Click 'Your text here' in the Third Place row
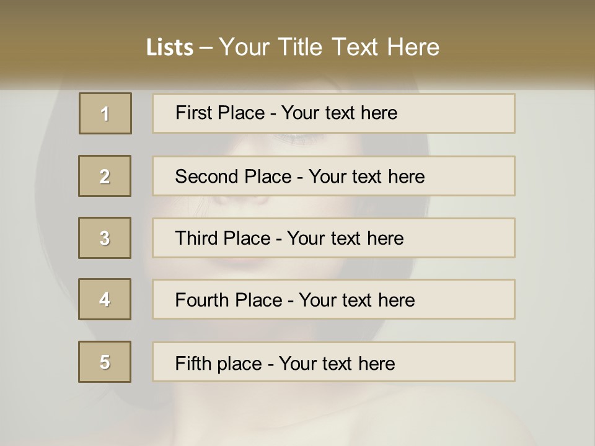Viewport: 595px width, 446px height. pos(345,238)
